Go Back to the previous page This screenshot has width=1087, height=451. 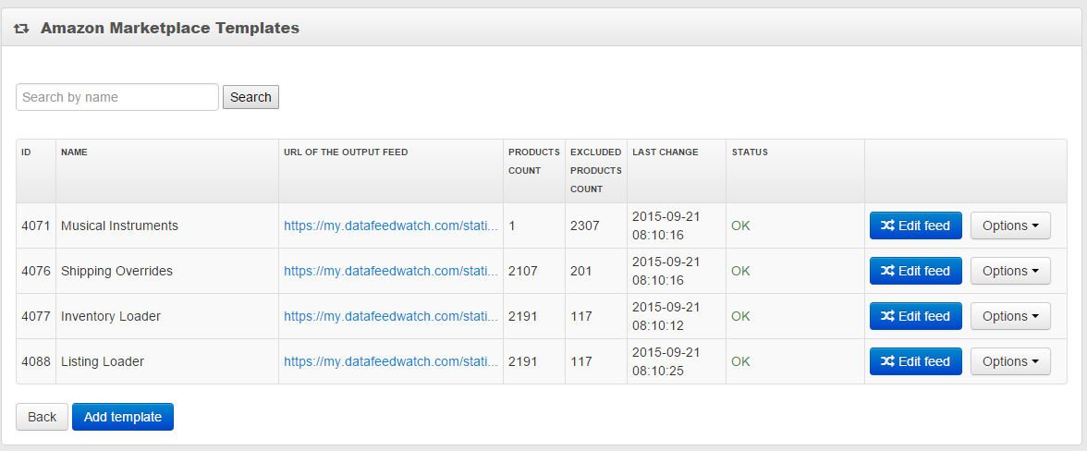click(43, 417)
